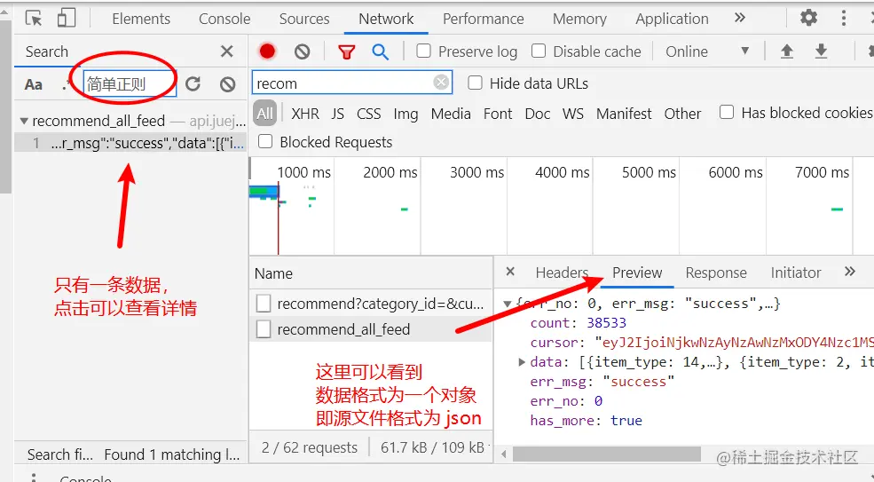Open the err_msg success search result line

(130, 144)
